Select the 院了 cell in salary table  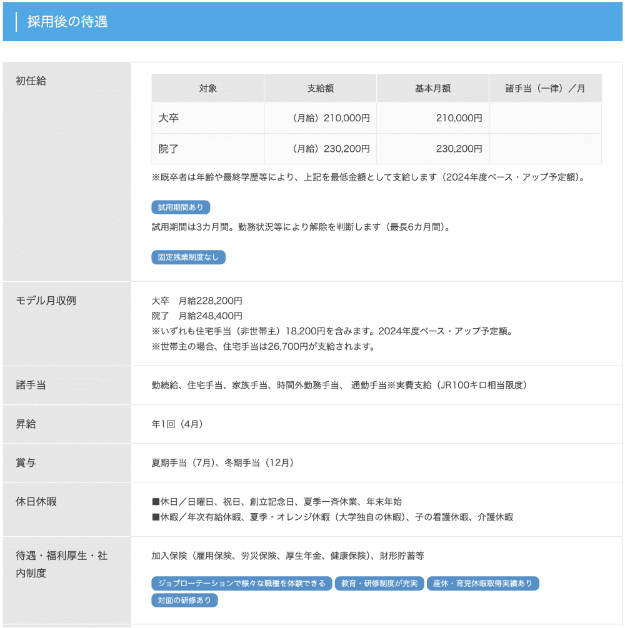169,149
